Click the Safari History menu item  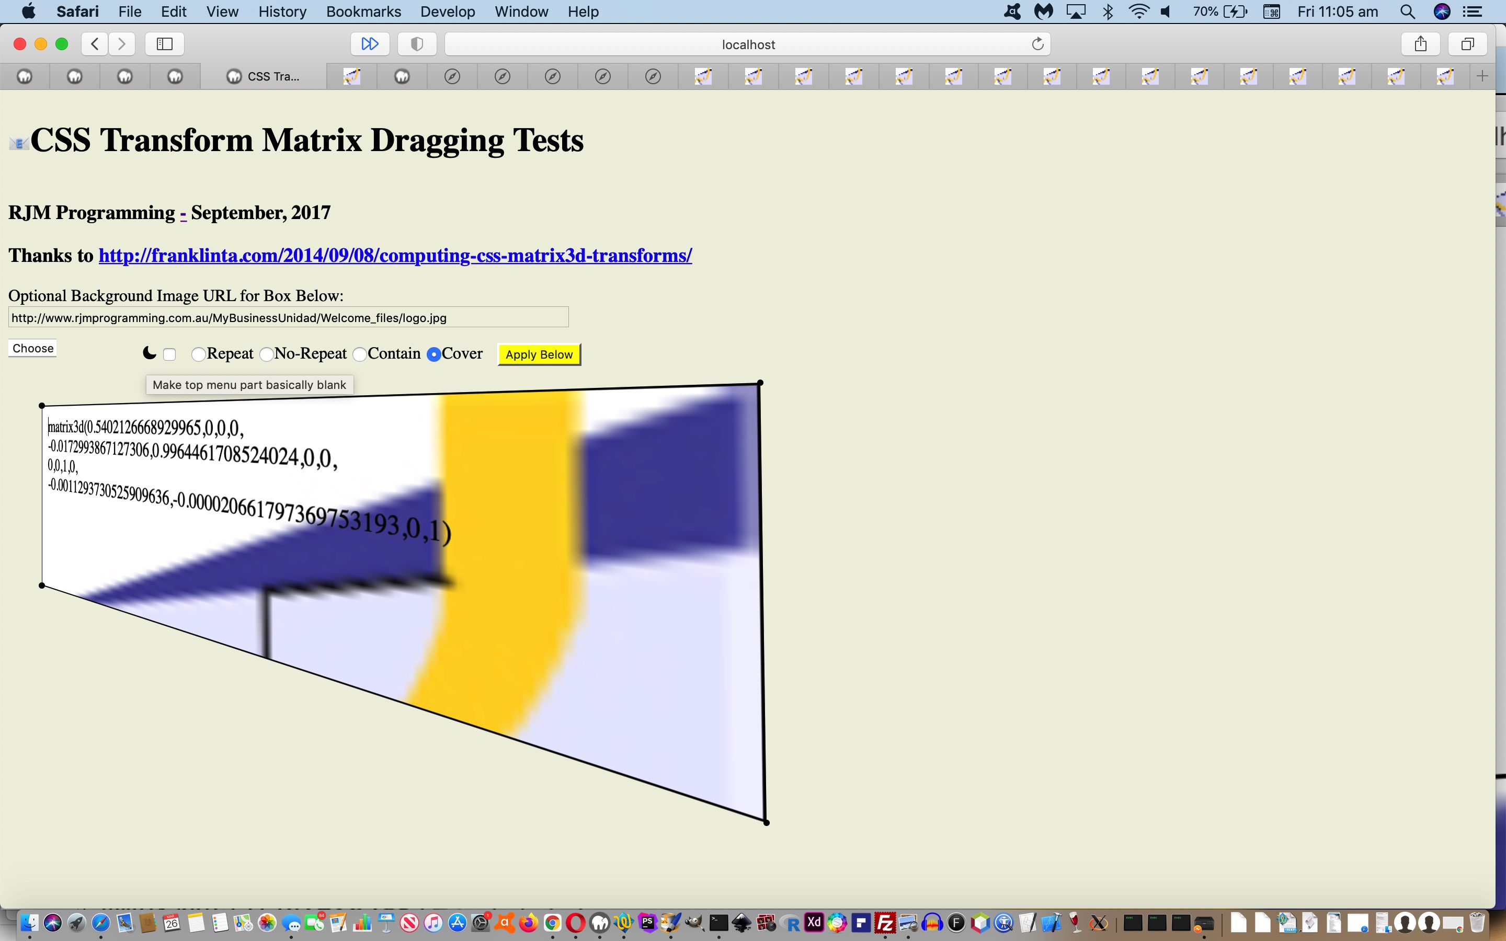coord(281,11)
